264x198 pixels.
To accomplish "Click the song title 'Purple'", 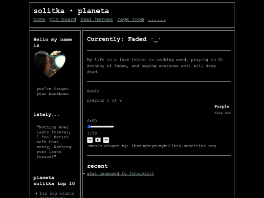I will [222, 107].
